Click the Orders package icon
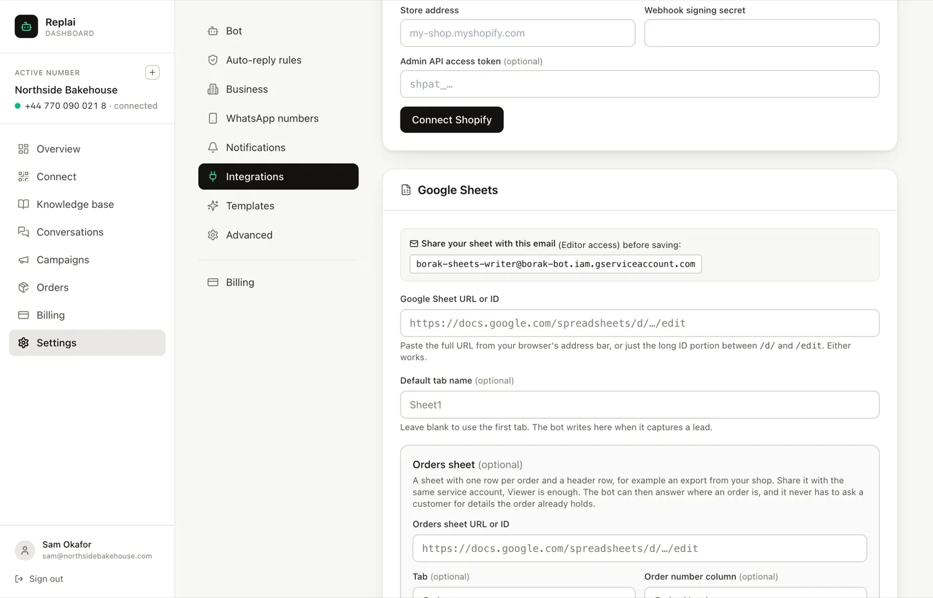The width and height of the screenshot is (933, 598). point(23,287)
